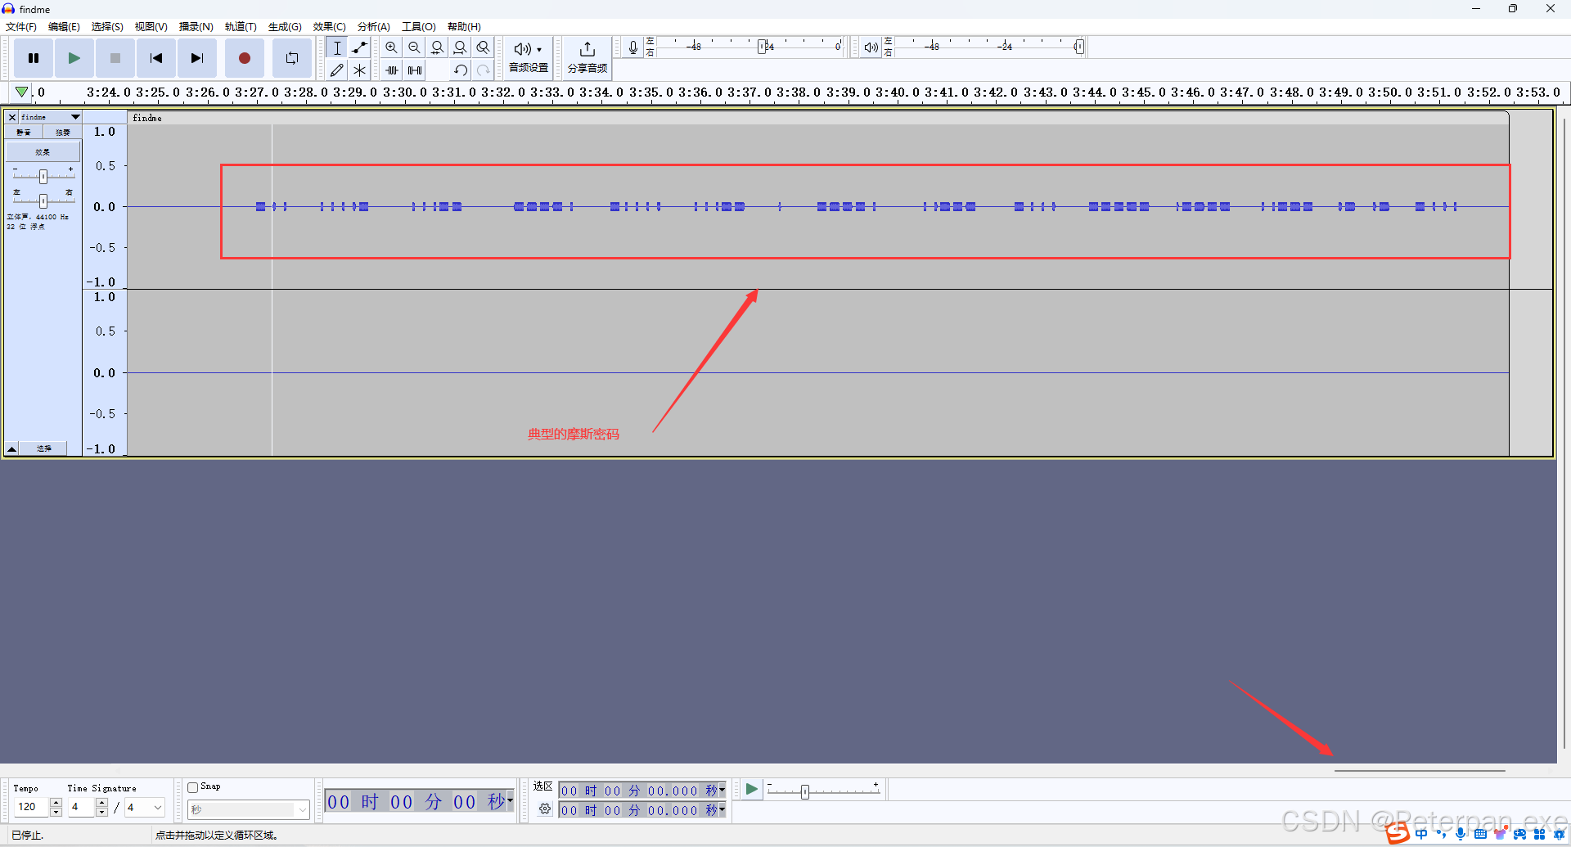Click the Tempo 120 input field
The image size is (1571, 847).
coord(31,807)
